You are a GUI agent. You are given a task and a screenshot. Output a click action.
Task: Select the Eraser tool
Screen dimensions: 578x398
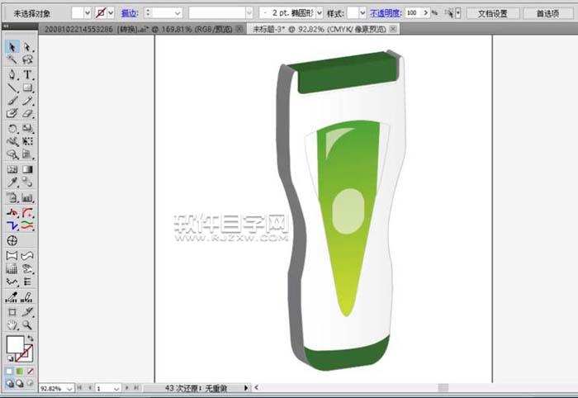(x=27, y=114)
